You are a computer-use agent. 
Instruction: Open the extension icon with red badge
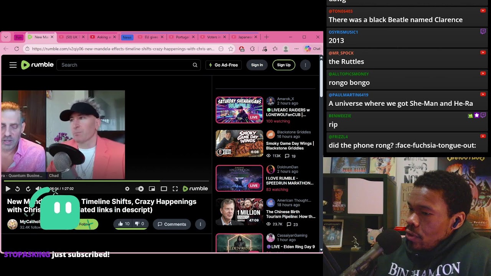point(242,49)
